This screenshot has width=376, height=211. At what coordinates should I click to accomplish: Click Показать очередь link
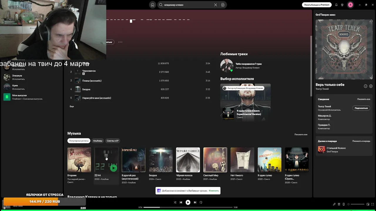(x=361, y=141)
